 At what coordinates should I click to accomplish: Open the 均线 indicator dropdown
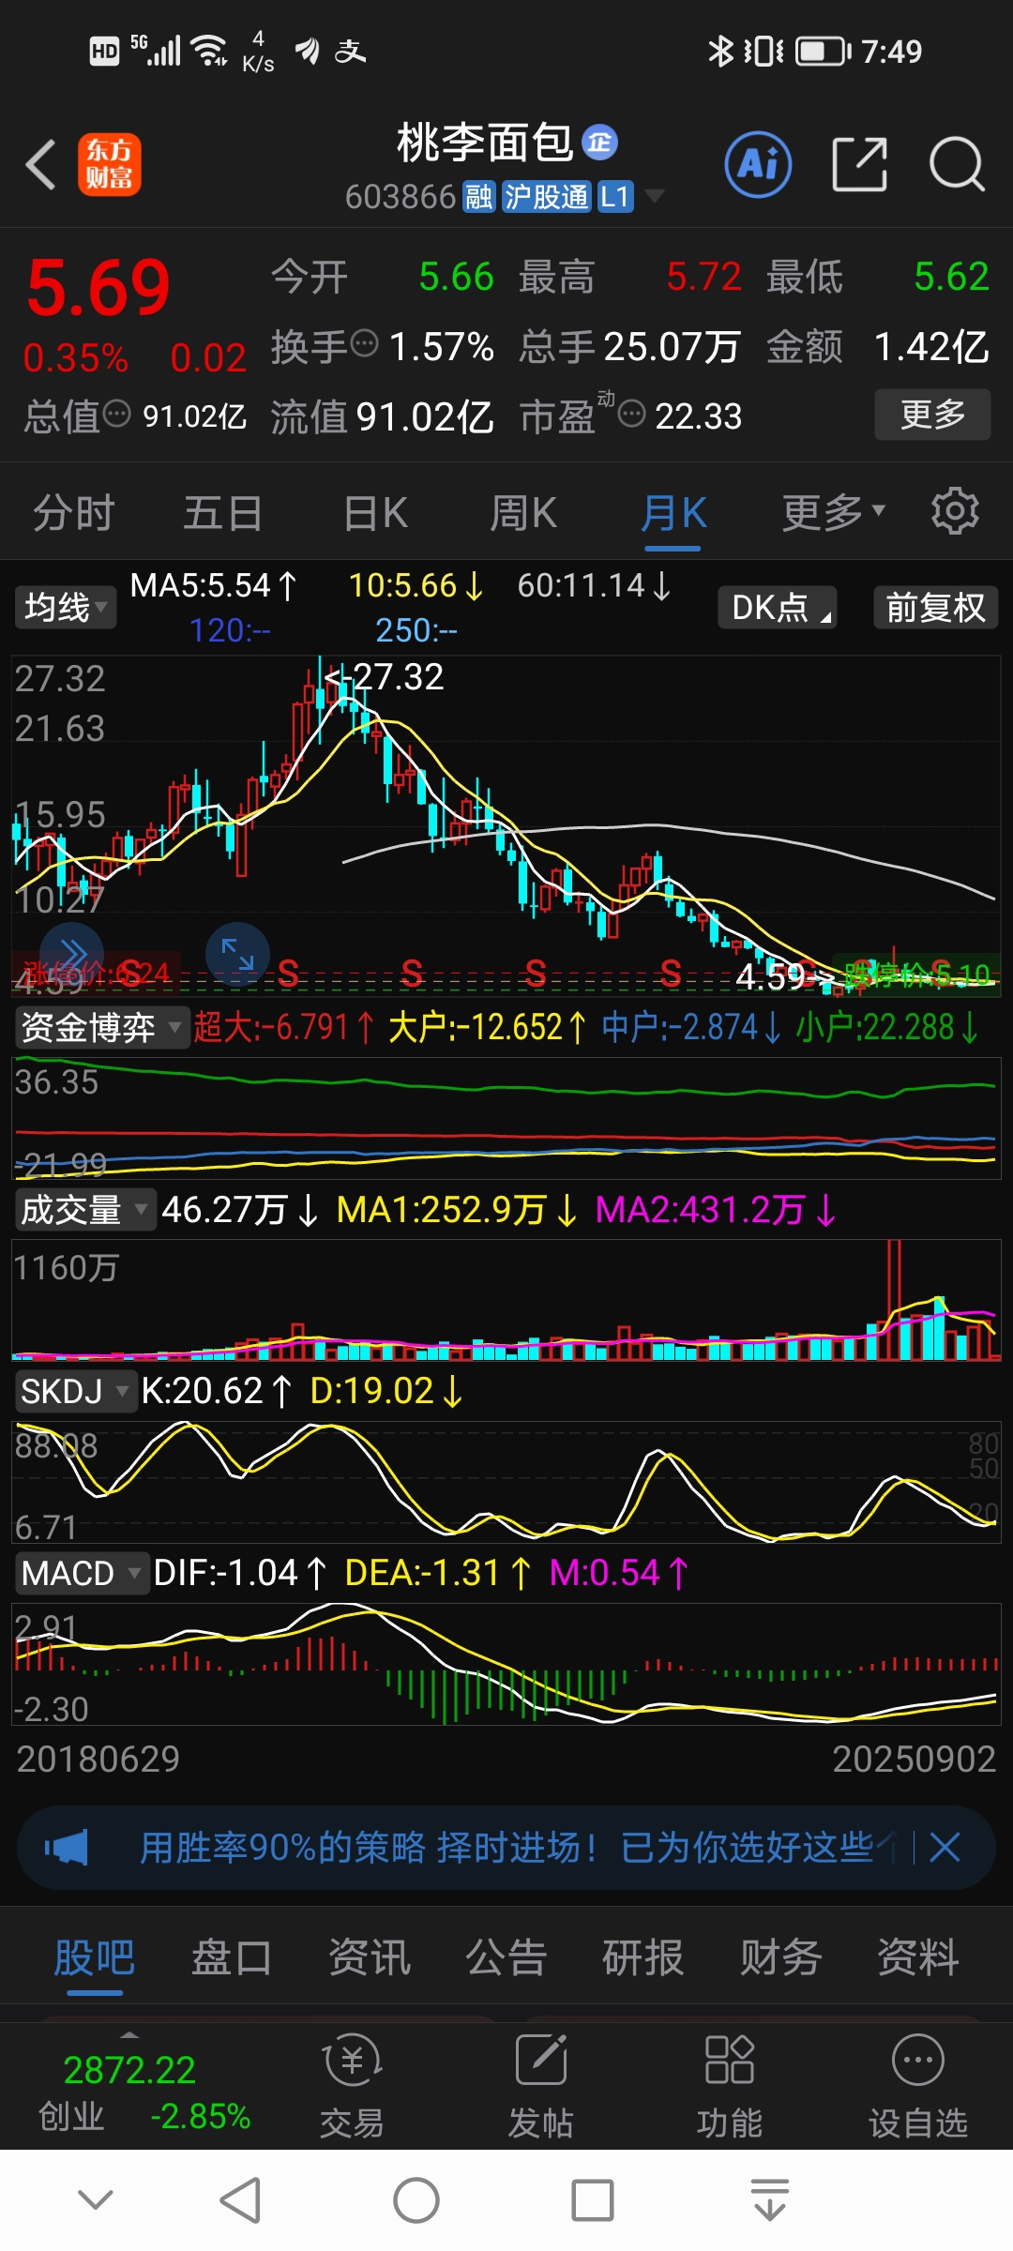click(64, 607)
